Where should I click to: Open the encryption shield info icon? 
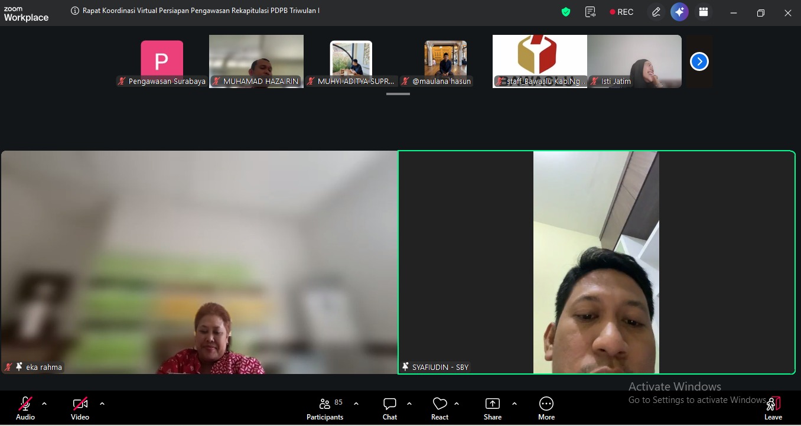[x=566, y=12]
